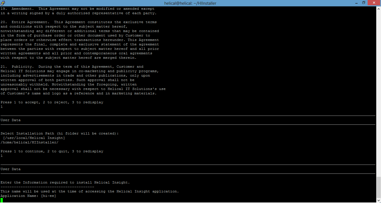Click the scrollbar up arrow
This screenshot has width=381, height=203.
point(378,9)
